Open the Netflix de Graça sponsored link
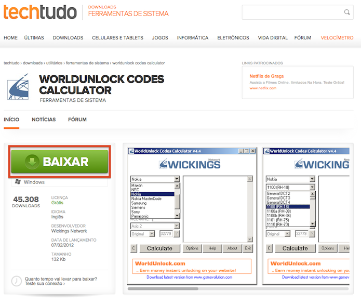Screen dimensions: 361x304 266,76
